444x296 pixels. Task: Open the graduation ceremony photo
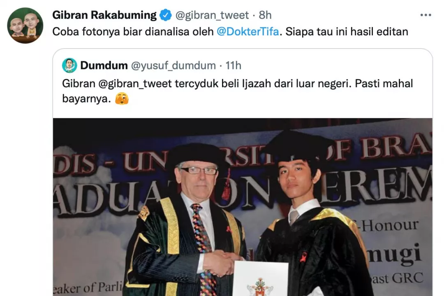pyautogui.click(x=243, y=207)
